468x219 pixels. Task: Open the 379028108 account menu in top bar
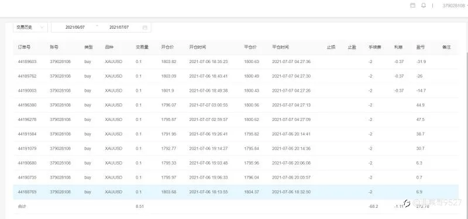click(455, 6)
